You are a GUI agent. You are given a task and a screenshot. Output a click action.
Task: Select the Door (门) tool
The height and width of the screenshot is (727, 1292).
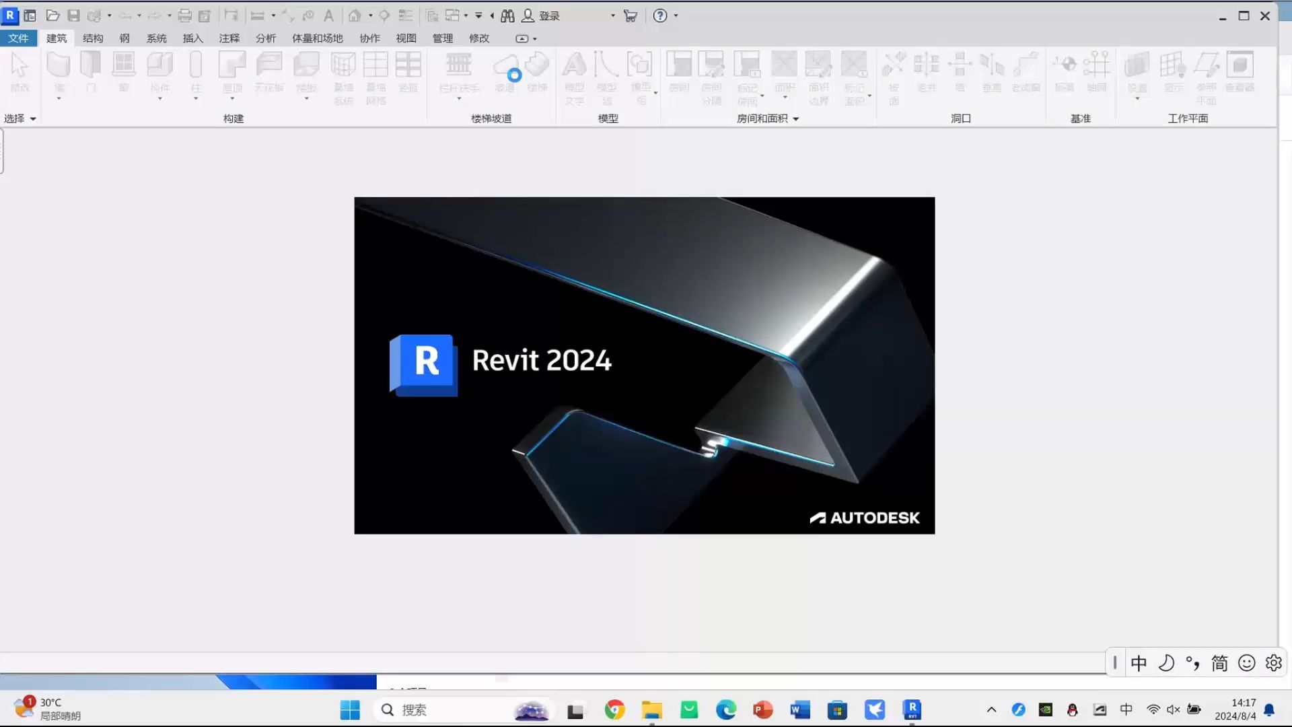91,73
